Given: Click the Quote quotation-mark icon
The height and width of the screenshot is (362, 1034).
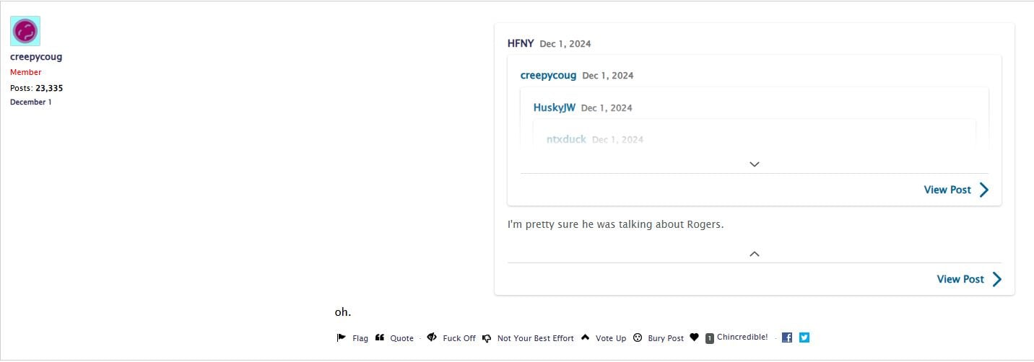Looking at the screenshot, I should coord(380,337).
